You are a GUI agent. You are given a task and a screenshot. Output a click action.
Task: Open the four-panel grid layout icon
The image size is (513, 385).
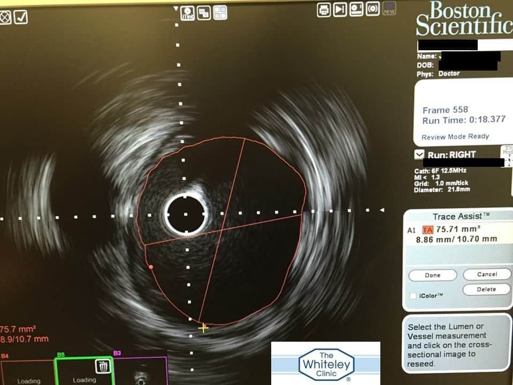coord(220,12)
